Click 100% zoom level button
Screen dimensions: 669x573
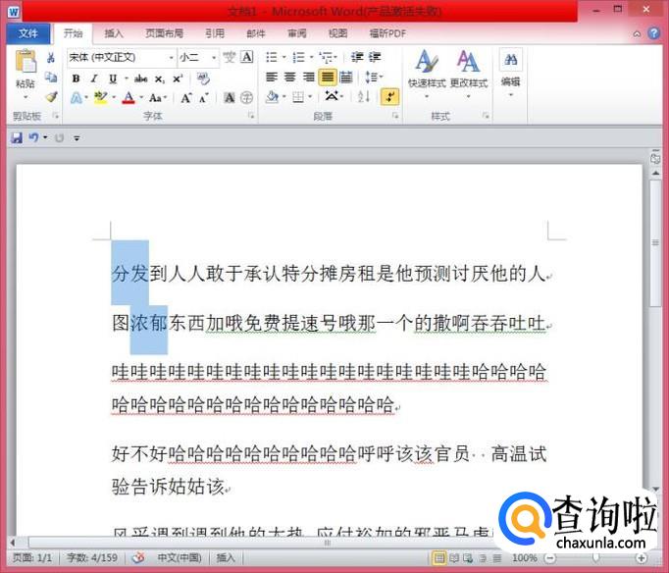pos(525,558)
